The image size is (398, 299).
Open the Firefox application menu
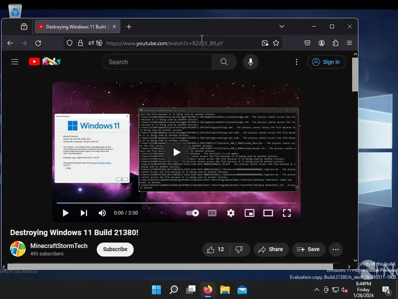349,43
